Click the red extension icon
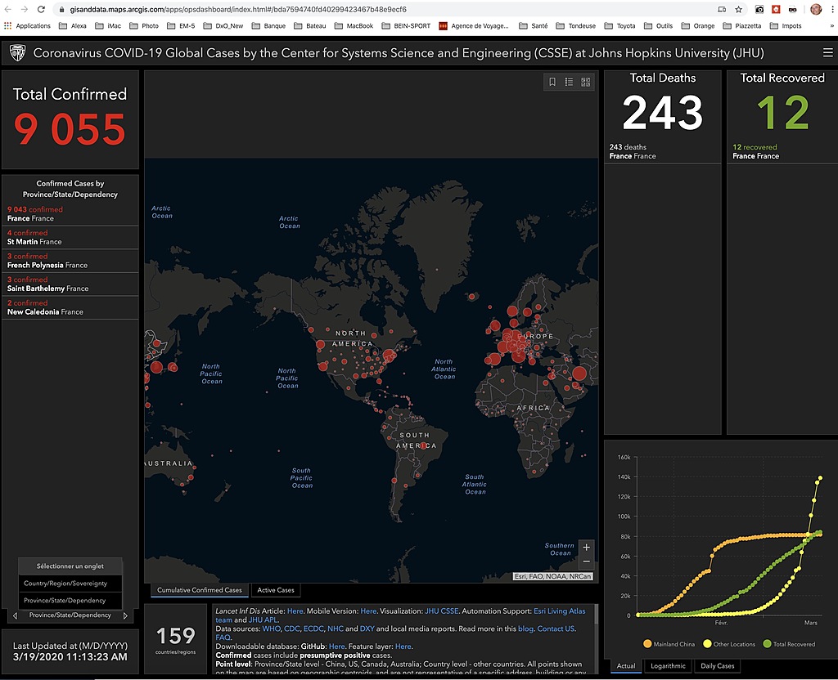 [776, 9]
